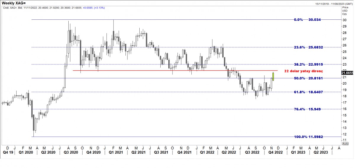Click Q4 2022 on the time axis
The width and height of the screenshot is (355, 168).
point(275,152)
